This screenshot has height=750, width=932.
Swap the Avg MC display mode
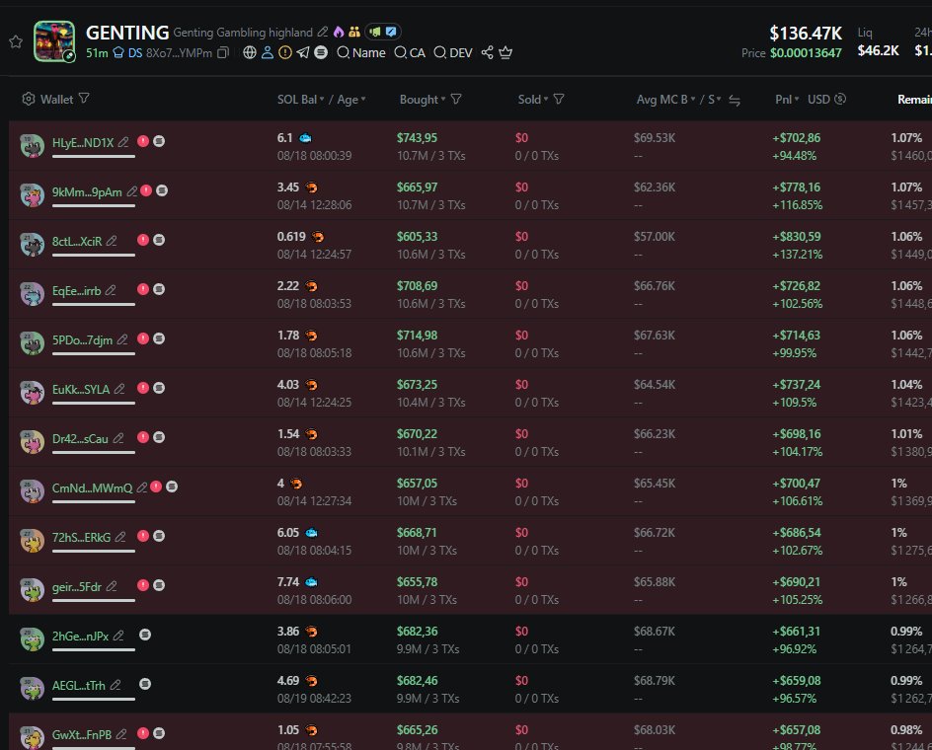click(735, 101)
